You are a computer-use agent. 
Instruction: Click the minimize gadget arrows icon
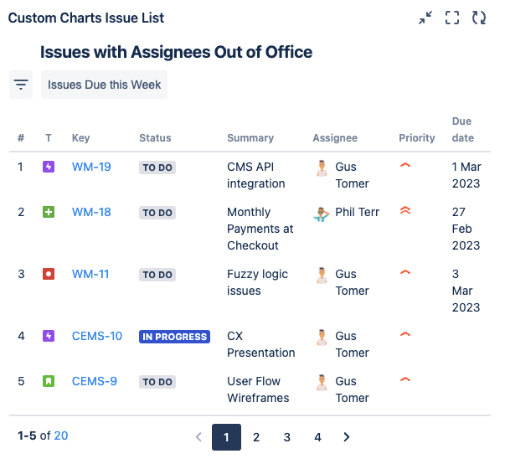pos(425,18)
